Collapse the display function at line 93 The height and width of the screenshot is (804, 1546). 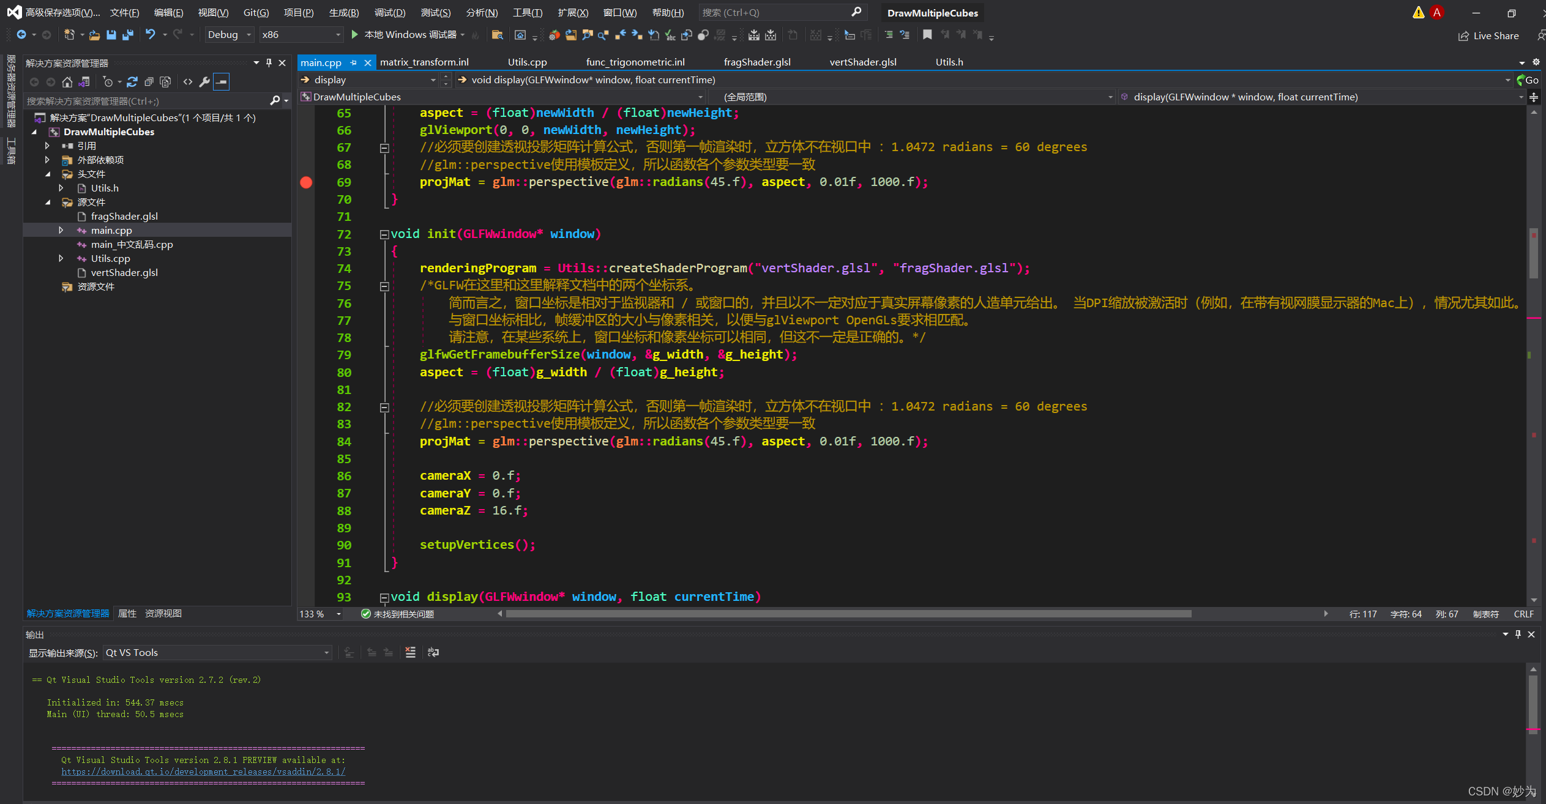point(384,598)
